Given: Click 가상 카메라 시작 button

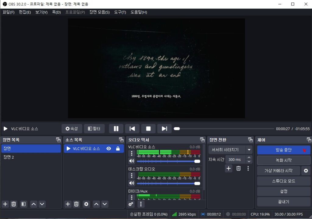Looking at the screenshot, I should (278, 171).
